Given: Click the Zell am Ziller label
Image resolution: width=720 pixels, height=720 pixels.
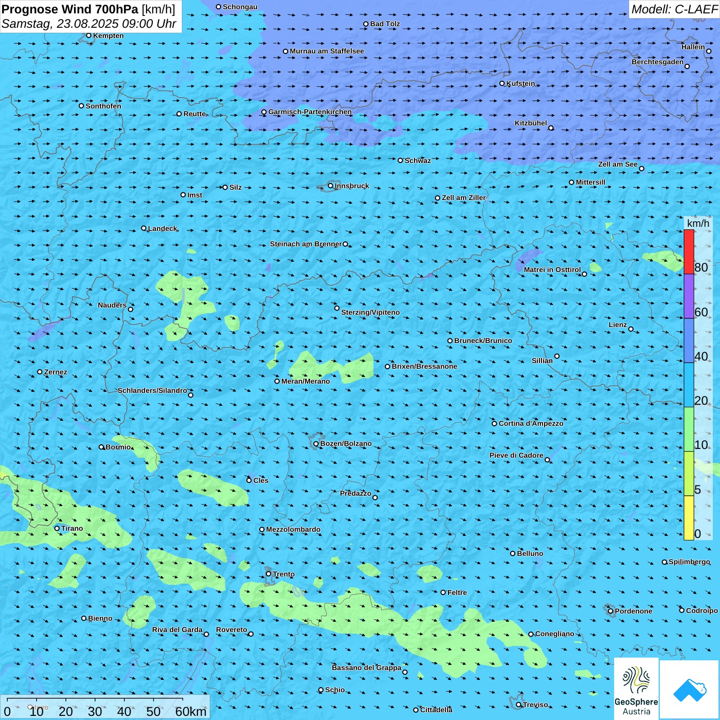Looking at the screenshot, I should click(464, 197).
